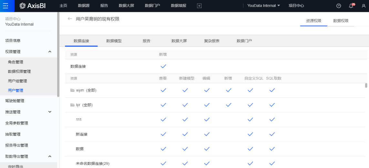
Task: Click the hamburger menu icon in the top-left corner
Action: click(5, 6)
